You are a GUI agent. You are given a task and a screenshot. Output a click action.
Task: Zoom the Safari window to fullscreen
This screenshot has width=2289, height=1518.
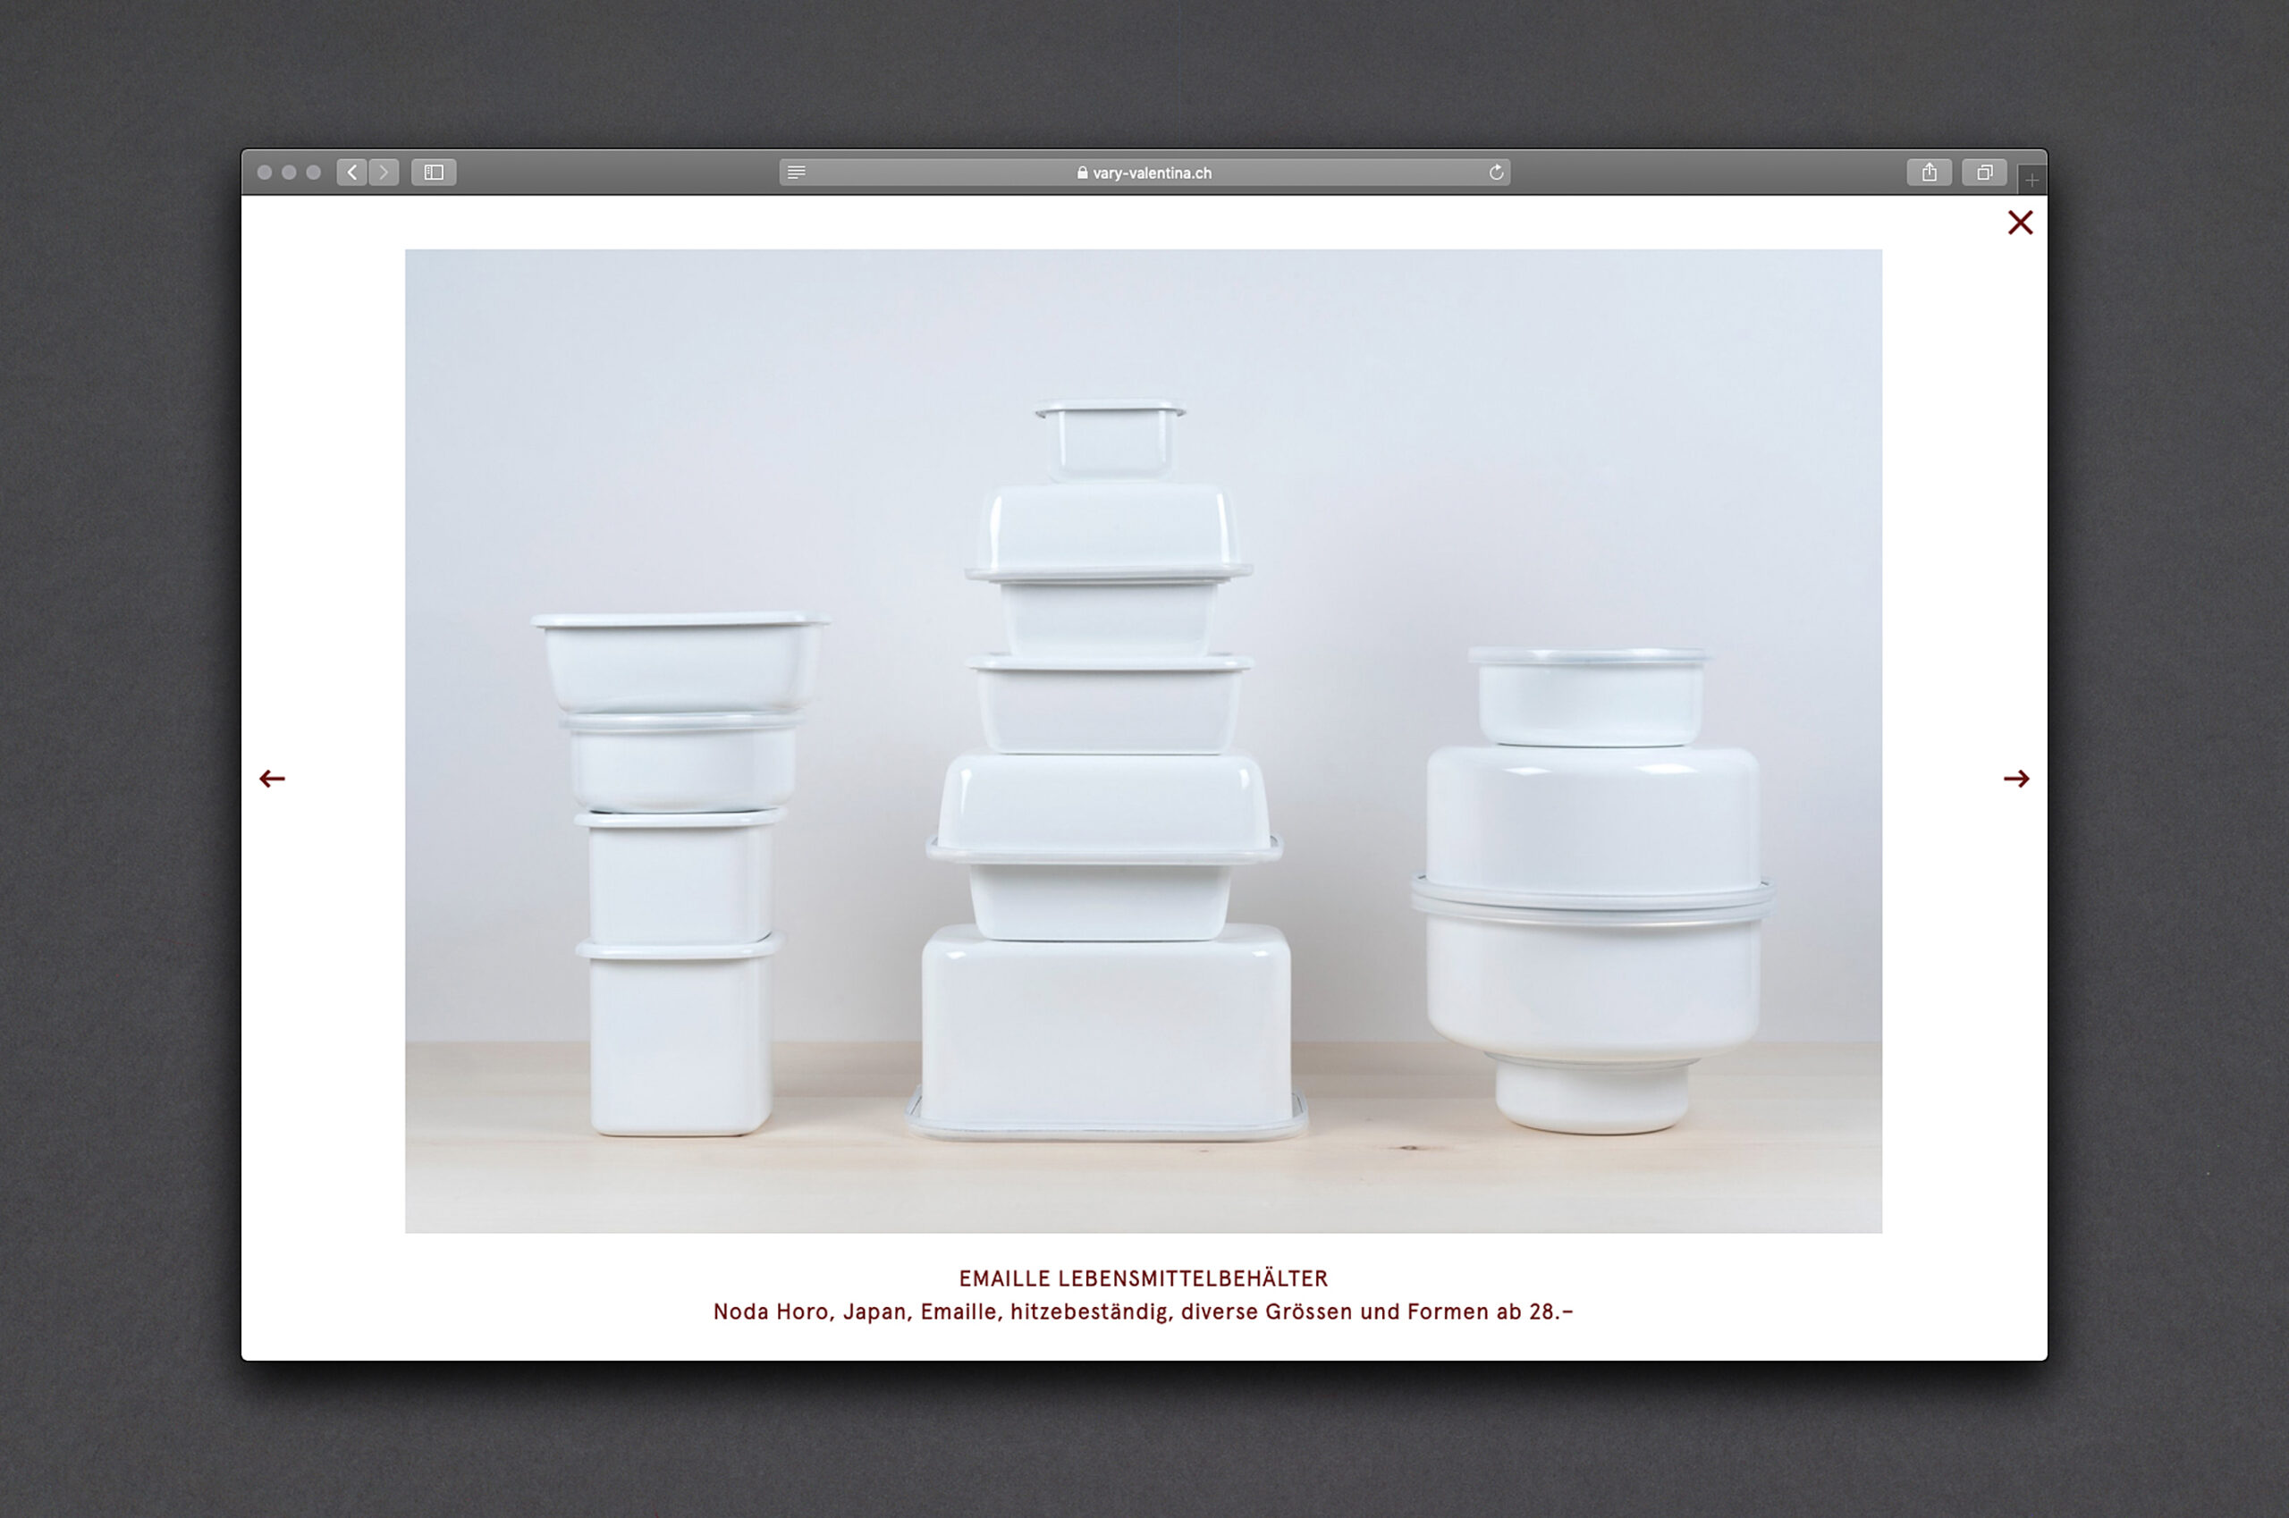(x=314, y=173)
